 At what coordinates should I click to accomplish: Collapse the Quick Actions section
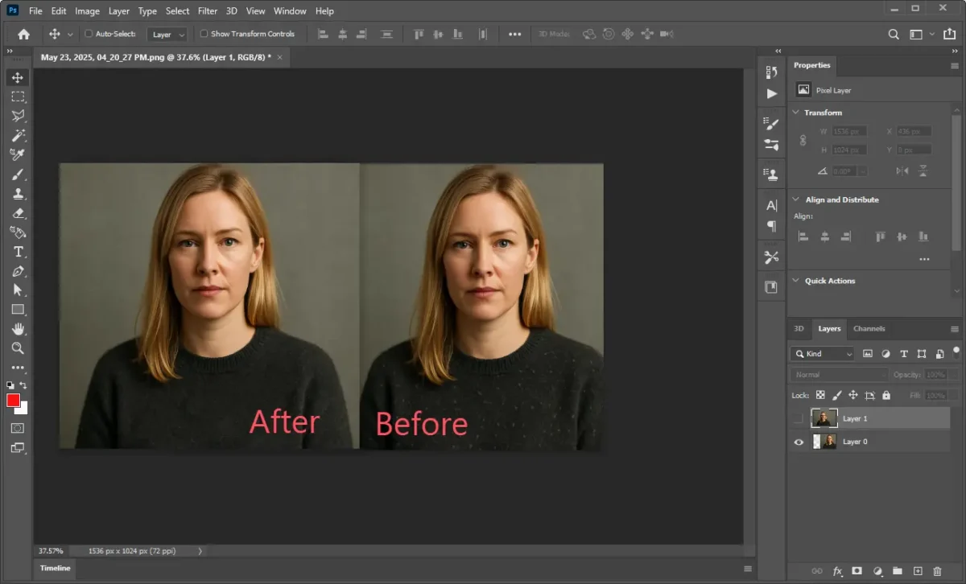[796, 281]
